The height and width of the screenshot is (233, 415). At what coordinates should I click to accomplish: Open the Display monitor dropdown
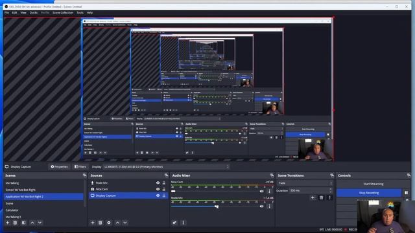(x=166, y=167)
